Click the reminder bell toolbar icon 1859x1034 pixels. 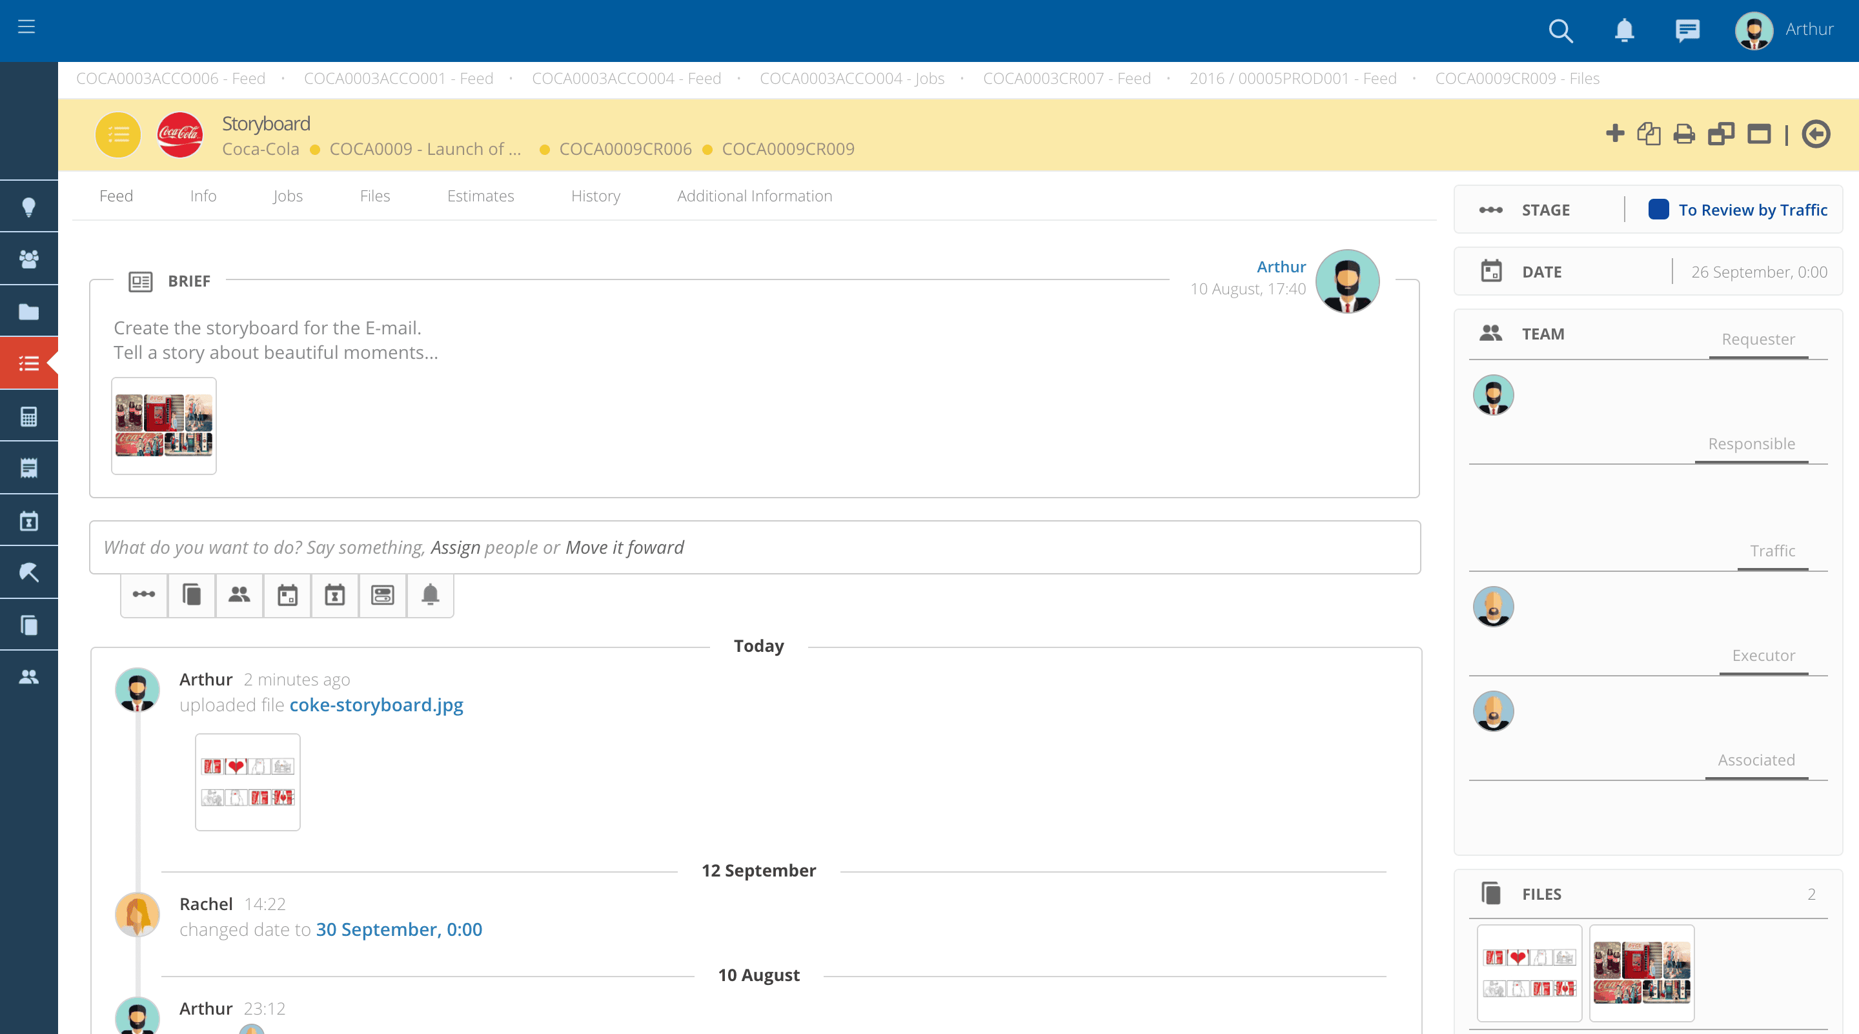[430, 594]
